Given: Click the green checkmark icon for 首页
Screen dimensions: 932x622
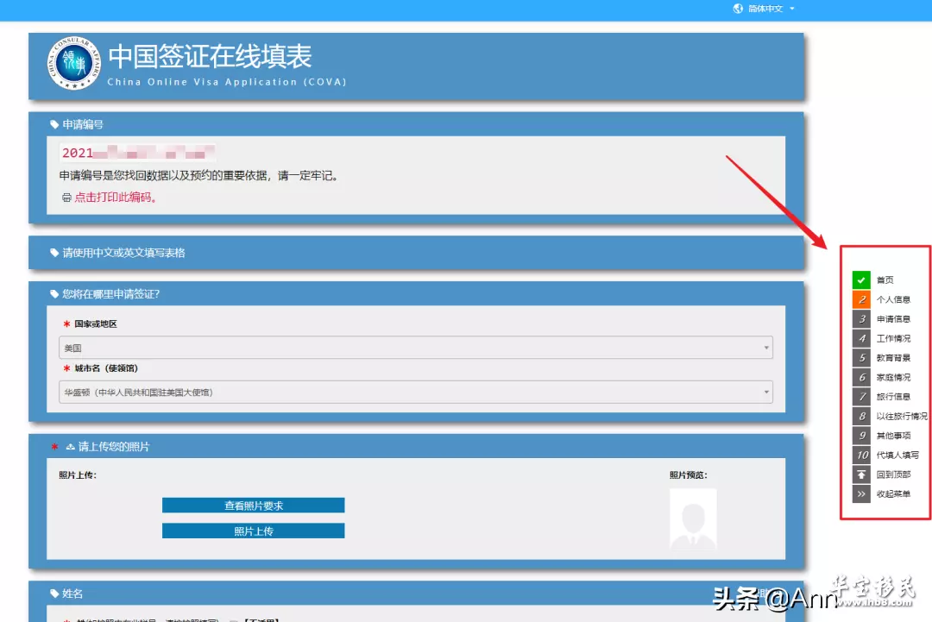Looking at the screenshot, I should tap(860, 280).
